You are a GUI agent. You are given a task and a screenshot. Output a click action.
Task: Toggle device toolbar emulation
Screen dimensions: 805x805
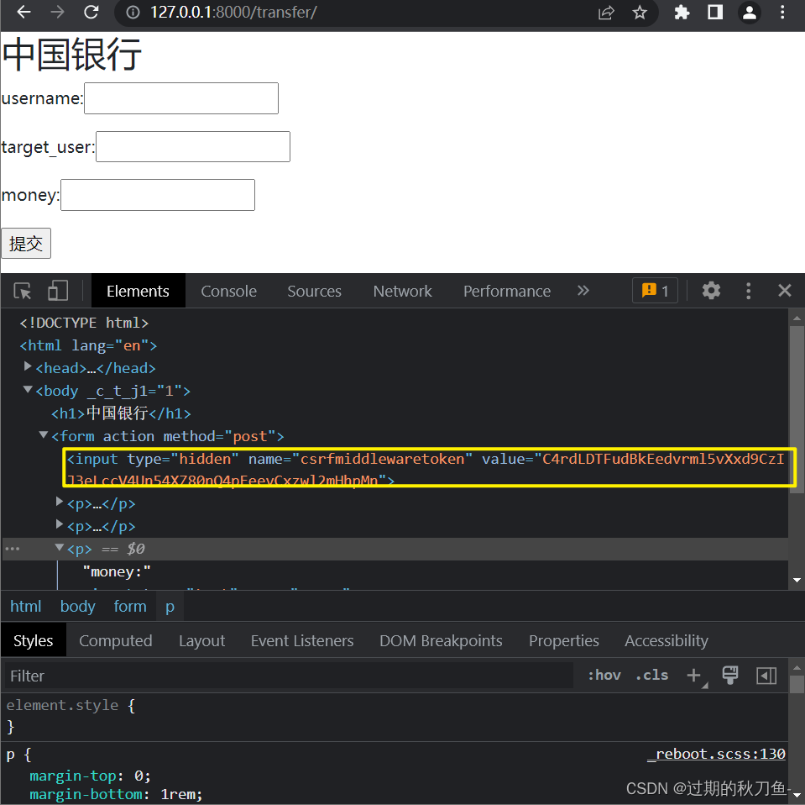[58, 291]
